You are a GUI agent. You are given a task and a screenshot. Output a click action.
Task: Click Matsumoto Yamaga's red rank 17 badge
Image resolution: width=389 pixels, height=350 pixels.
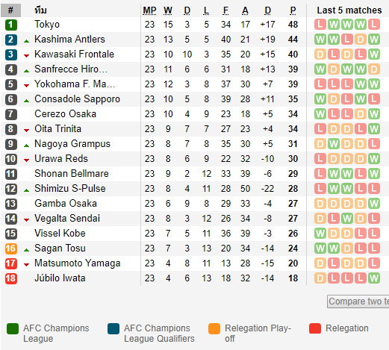coord(11,263)
